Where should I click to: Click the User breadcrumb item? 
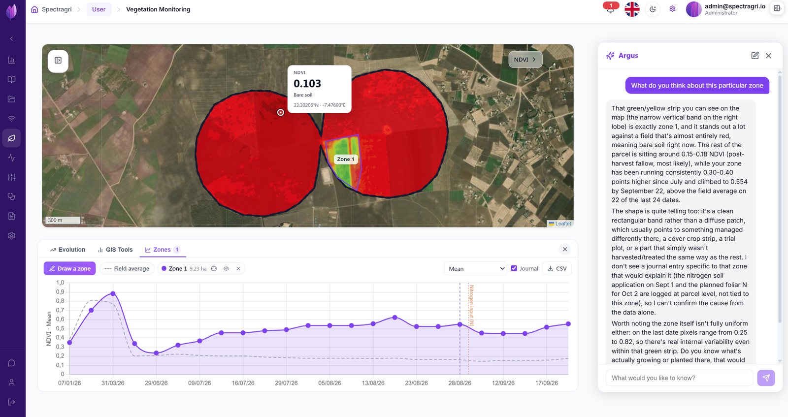[99, 9]
